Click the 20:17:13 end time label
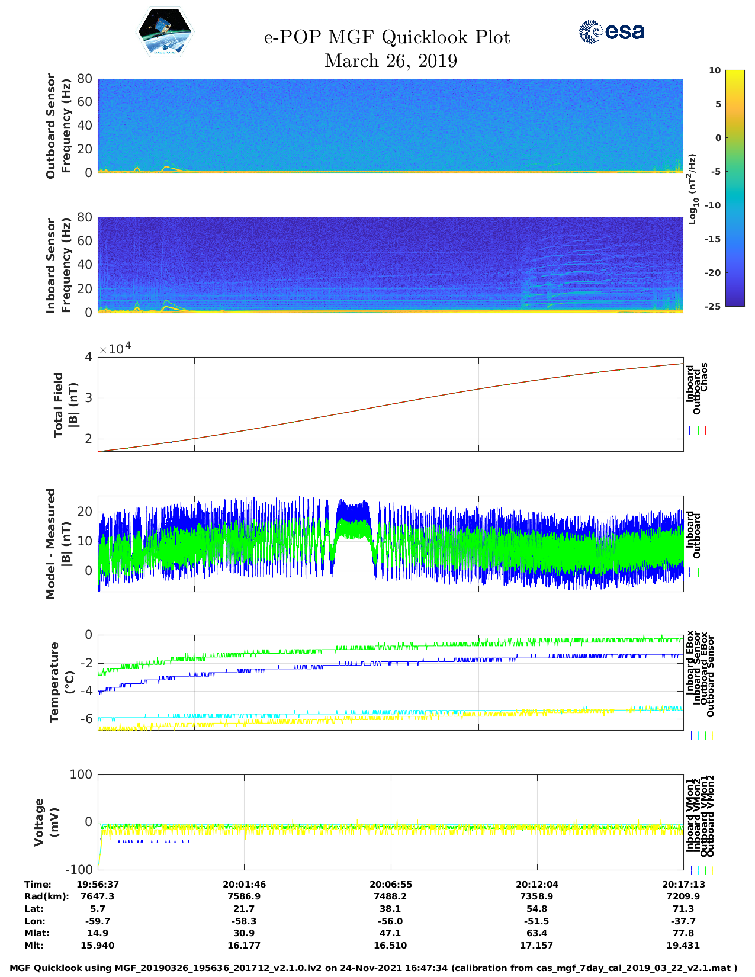Image resolution: width=755 pixels, height=977 pixels. [683, 884]
